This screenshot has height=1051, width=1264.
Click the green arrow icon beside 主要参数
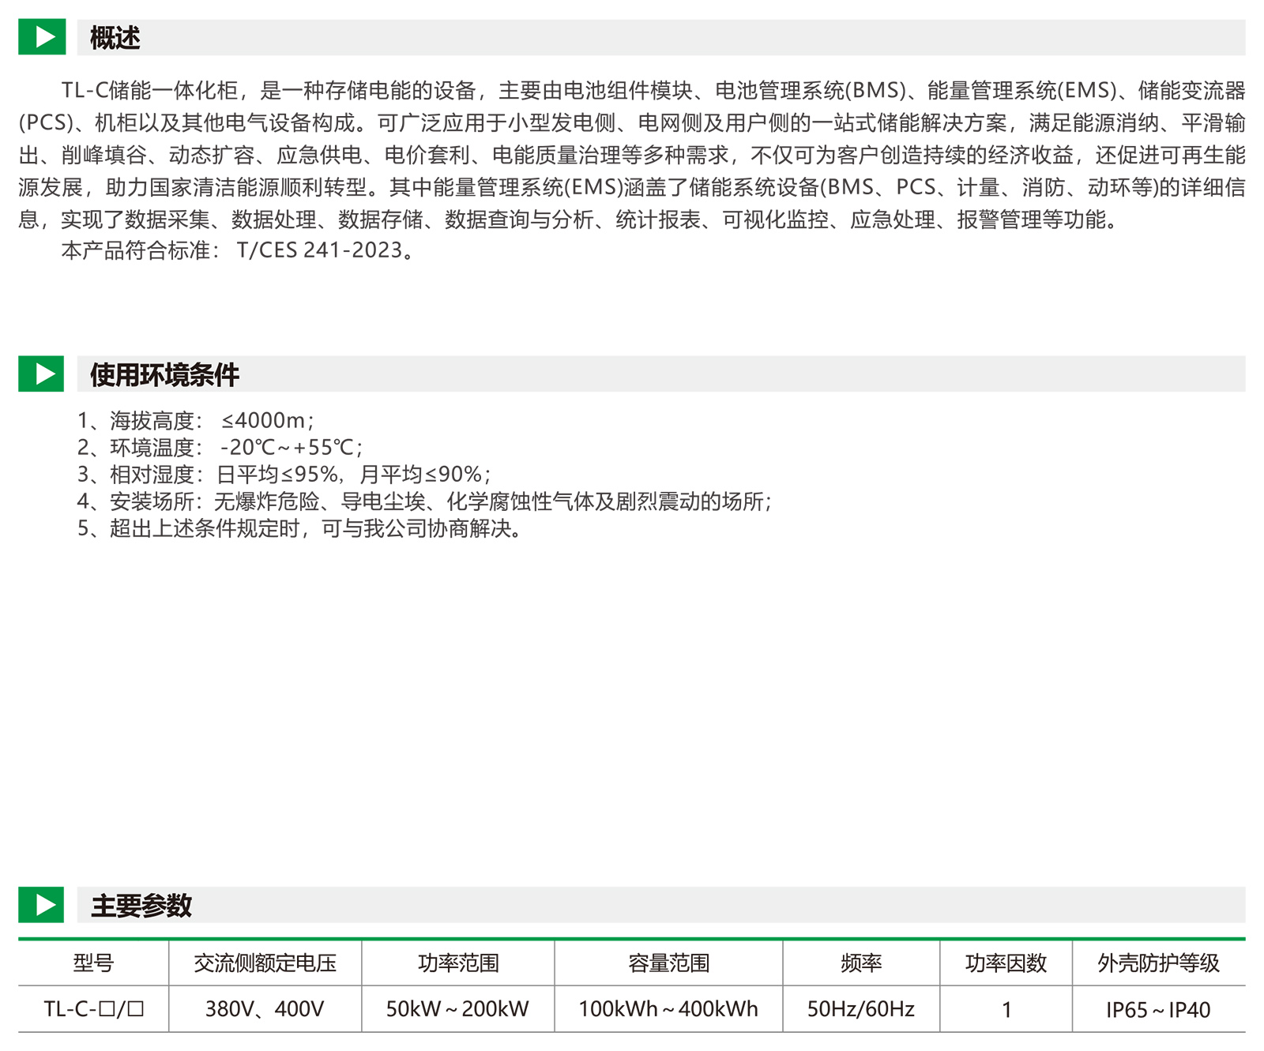(42, 905)
